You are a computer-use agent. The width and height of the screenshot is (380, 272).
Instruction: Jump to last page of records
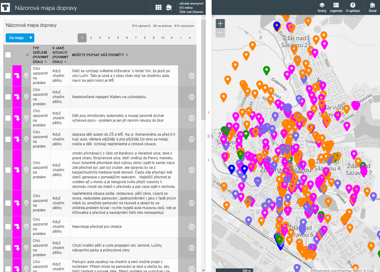click(190, 38)
